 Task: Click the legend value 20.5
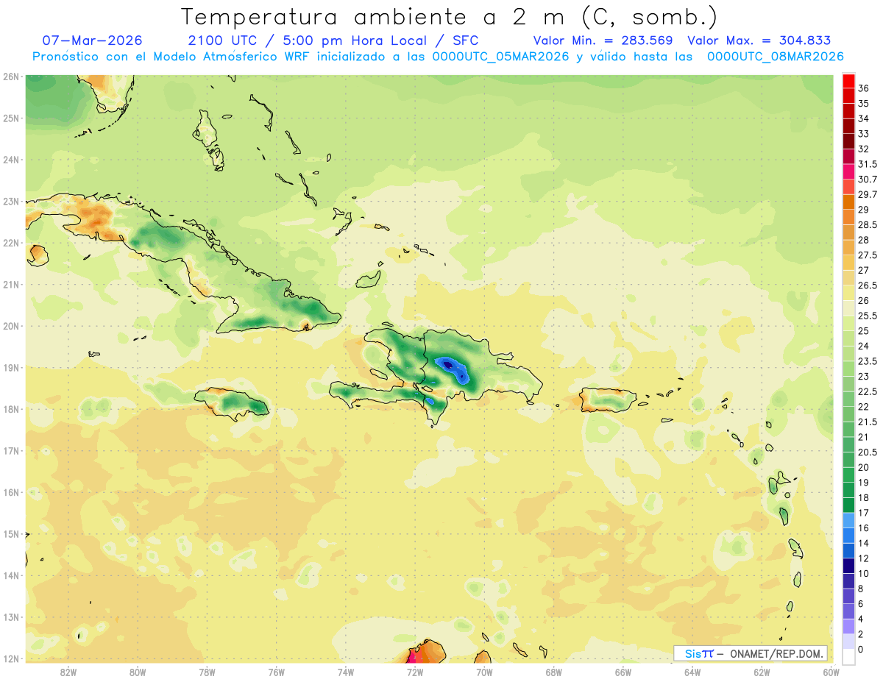(x=868, y=452)
